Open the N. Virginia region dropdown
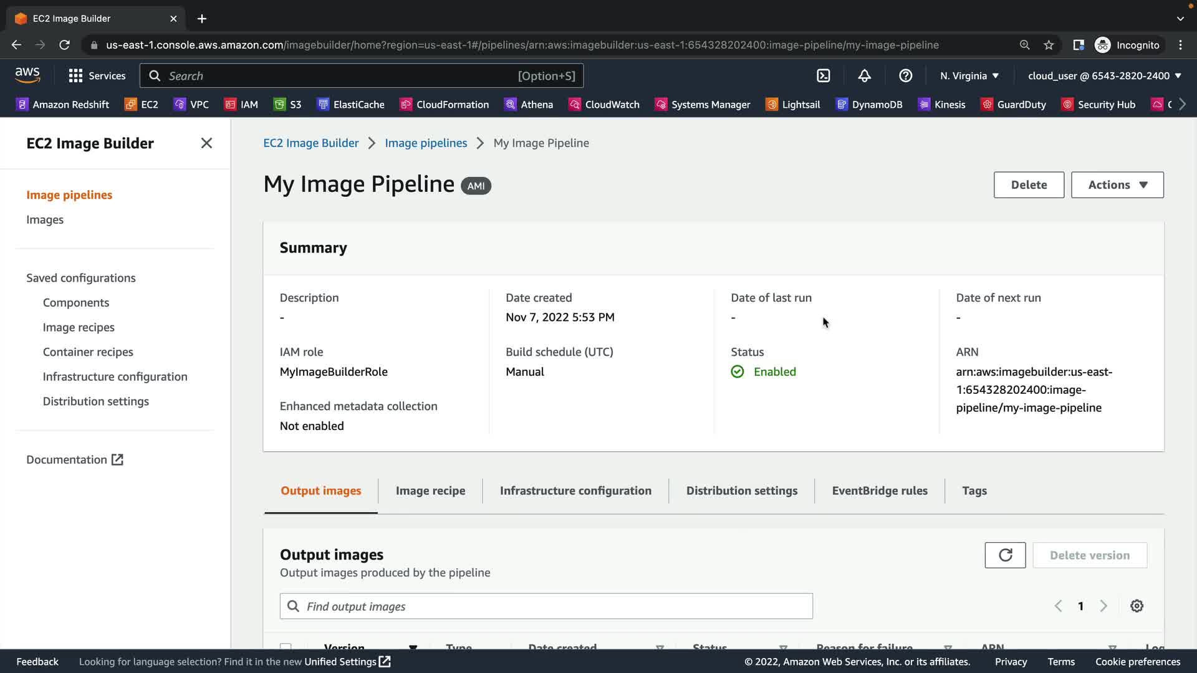The height and width of the screenshot is (673, 1197). [969, 76]
